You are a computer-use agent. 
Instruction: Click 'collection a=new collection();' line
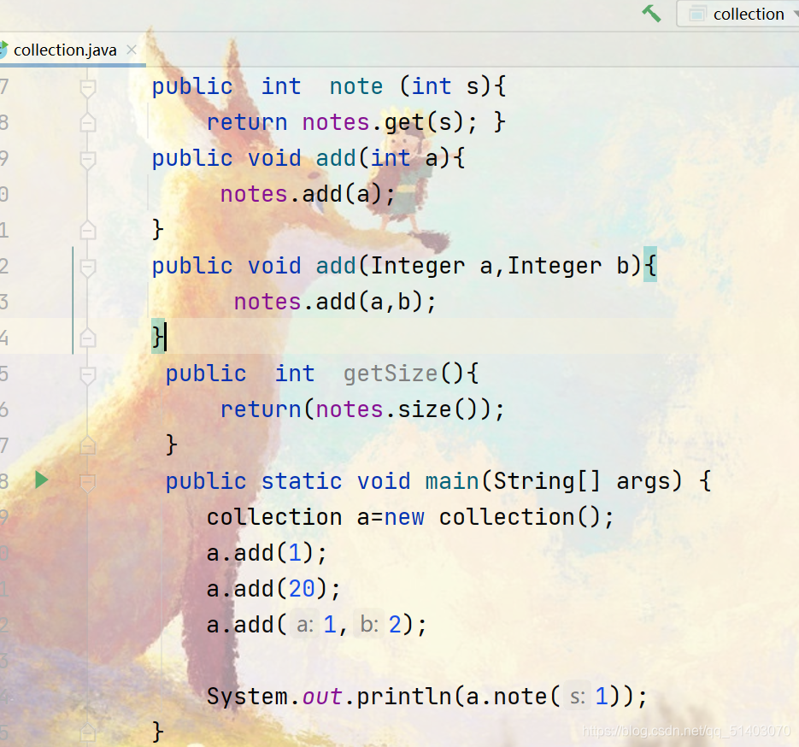[x=410, y=517]
